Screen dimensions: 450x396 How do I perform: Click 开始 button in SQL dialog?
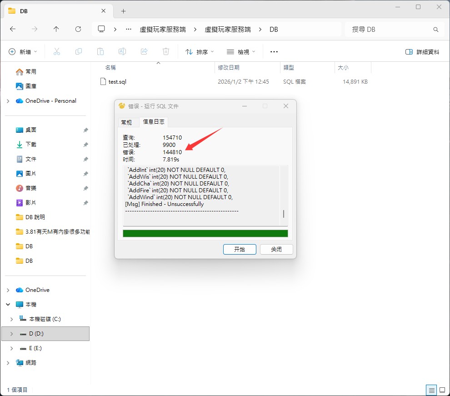(240, 249)
